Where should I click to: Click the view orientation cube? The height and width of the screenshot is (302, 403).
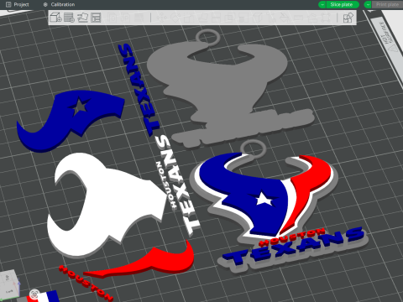click(x=9, y=284)
